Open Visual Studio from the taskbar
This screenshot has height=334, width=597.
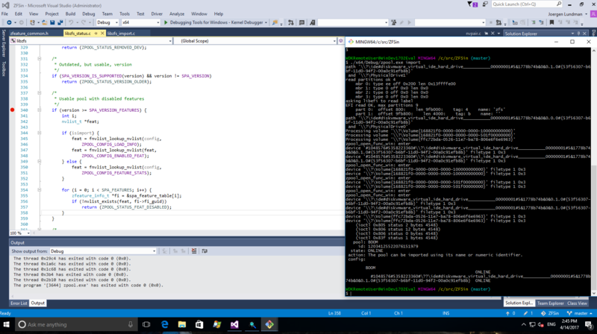coord(234,324)
